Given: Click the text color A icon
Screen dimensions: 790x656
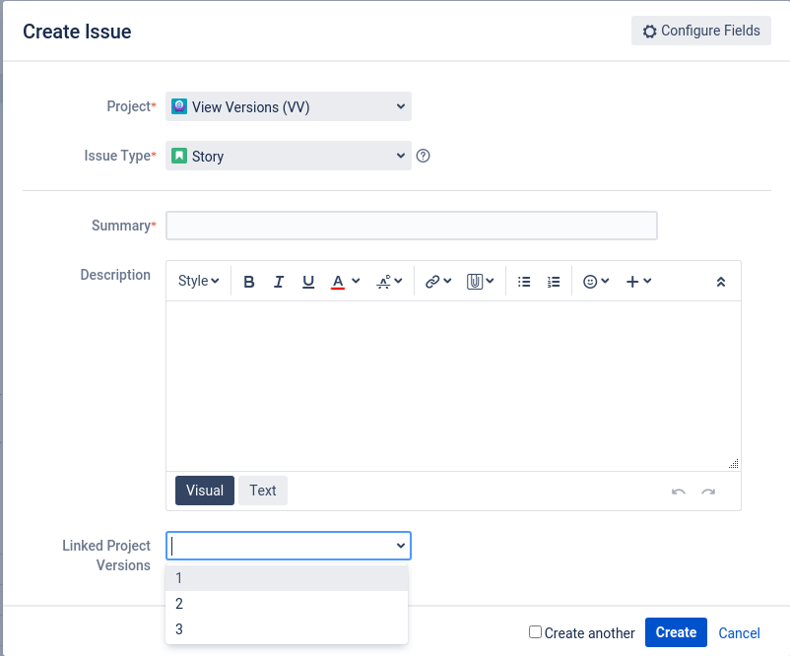Looking at the screenshot, I should [338, 282].
